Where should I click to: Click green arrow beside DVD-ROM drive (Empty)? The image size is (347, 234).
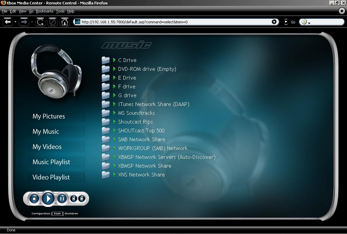(x=114, y=69)
